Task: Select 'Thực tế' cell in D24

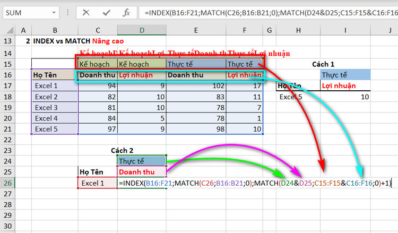Action: point(142,161)
